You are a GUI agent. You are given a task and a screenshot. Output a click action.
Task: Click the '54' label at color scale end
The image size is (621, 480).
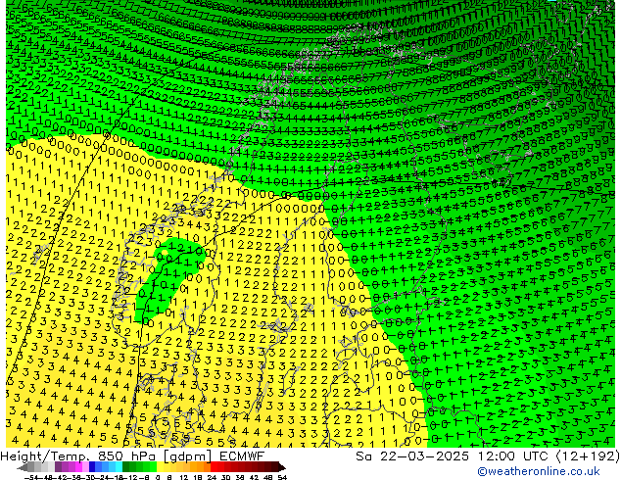pyautogui.click(x=281, y=477)
